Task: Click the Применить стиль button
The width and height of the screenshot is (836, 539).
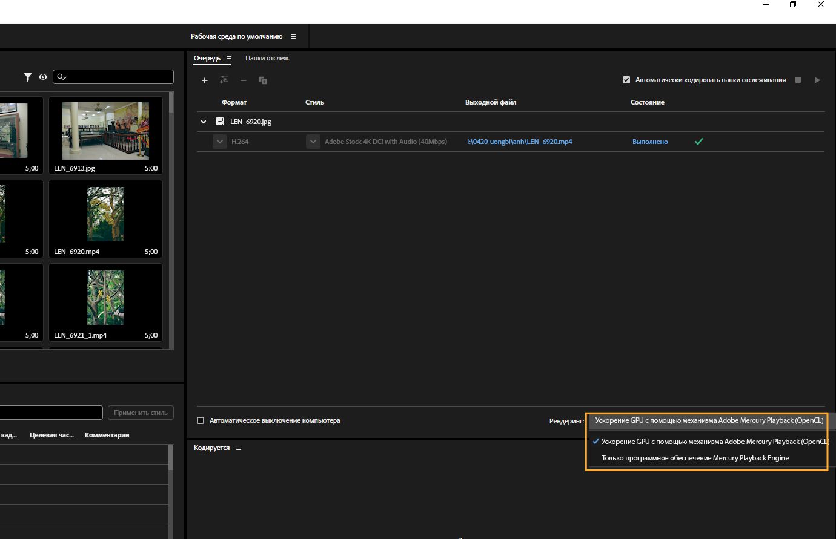Action: (141, 413)
